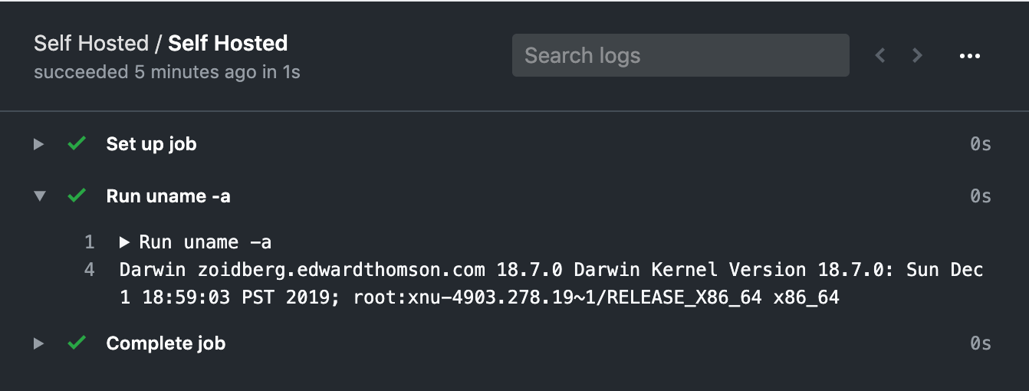Click the Search logs input field
This screenshot has width=1029, height=391.
click(x=680, y=55)
